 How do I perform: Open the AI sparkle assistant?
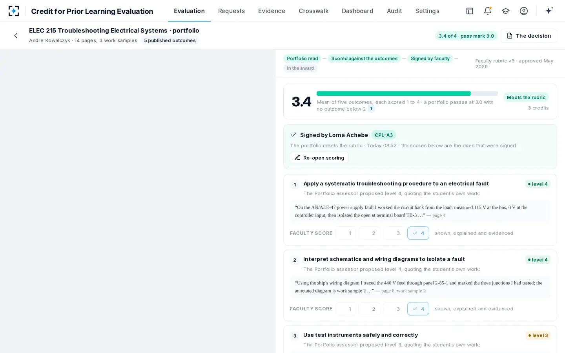549,11
